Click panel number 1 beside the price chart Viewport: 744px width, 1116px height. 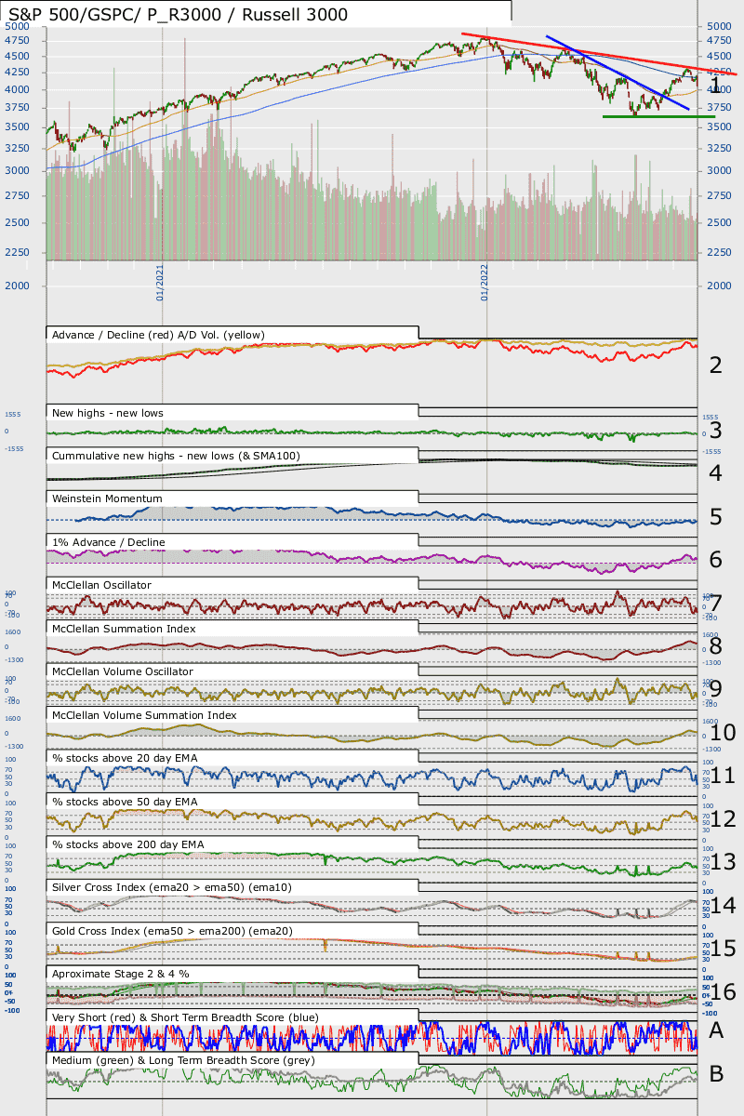tap(715, 86)
